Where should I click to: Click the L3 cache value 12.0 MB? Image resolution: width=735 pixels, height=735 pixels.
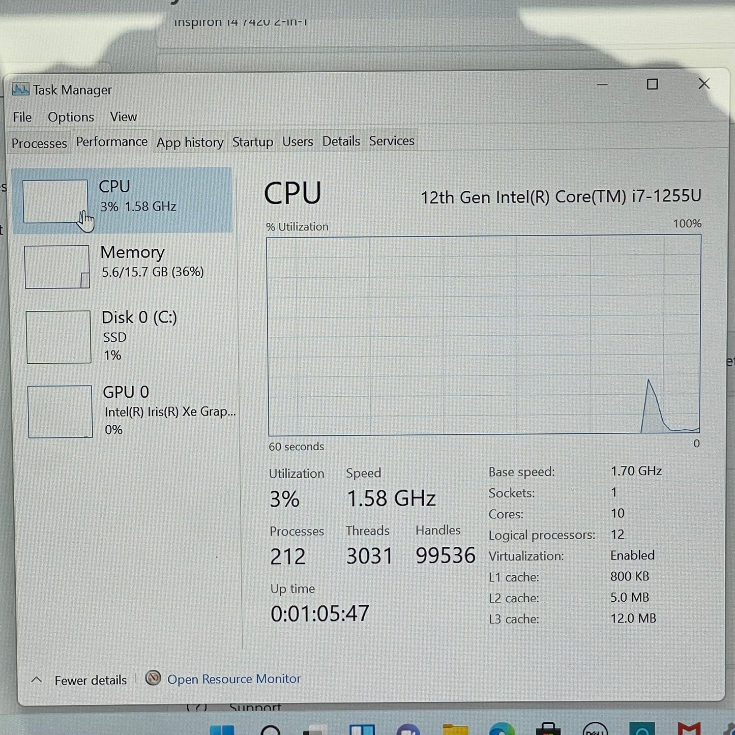click(x=633, y=618)
